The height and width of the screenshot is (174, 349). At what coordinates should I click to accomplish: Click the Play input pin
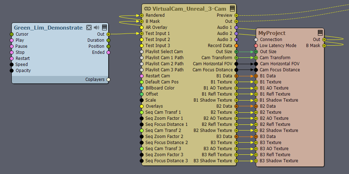pos(11,40)
